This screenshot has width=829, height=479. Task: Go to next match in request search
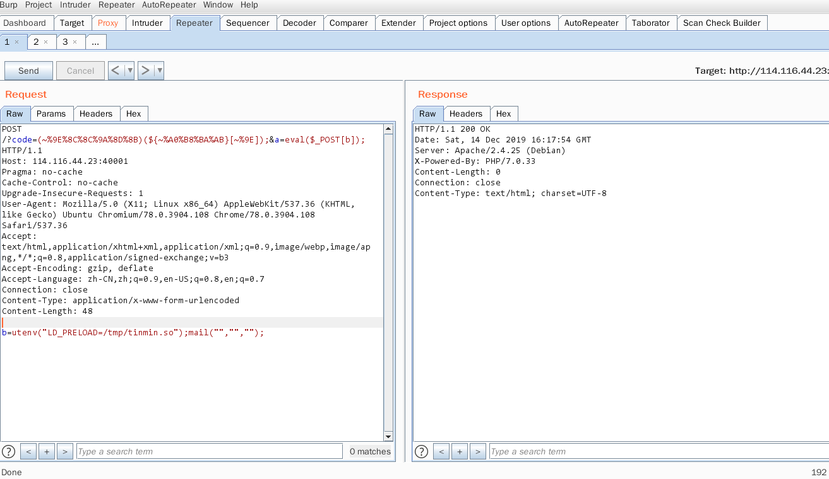click(x=64, y=451)
